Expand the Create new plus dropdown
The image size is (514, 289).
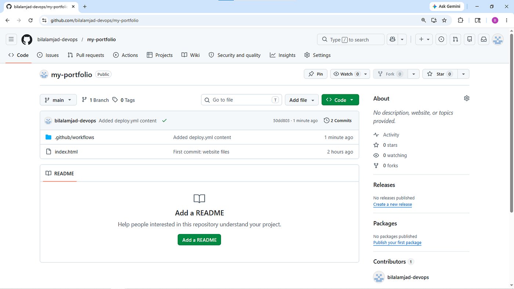click(x=424, y=40)
